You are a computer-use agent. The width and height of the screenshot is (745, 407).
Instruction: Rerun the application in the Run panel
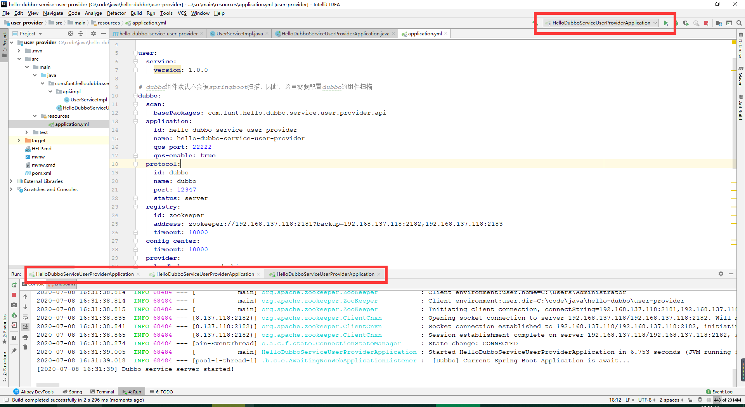click(14, 285)
